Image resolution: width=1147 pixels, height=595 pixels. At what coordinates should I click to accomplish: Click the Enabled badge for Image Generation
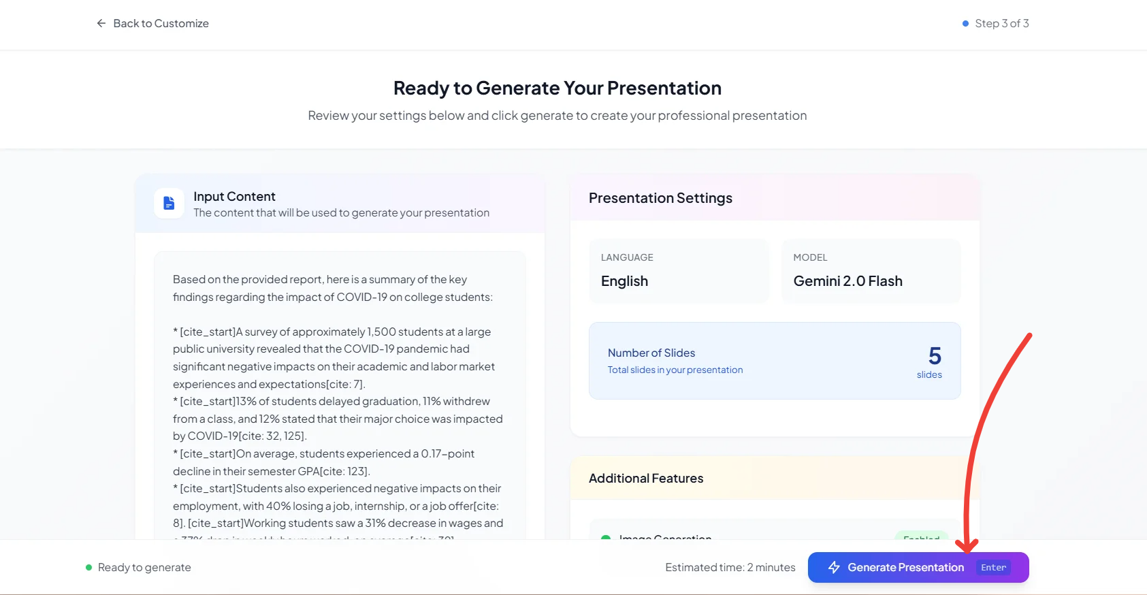coord(921,536)
